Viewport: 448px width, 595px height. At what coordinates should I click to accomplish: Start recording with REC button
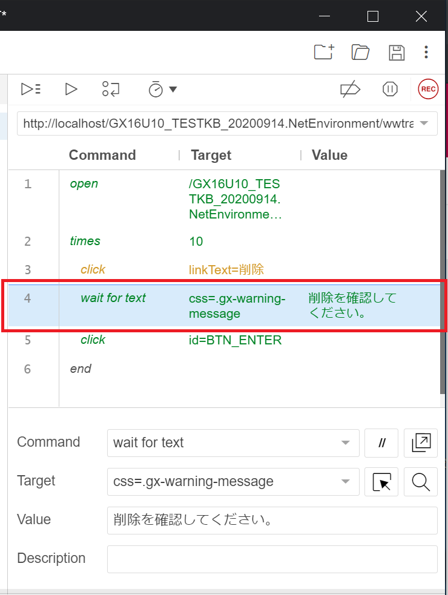428,89
